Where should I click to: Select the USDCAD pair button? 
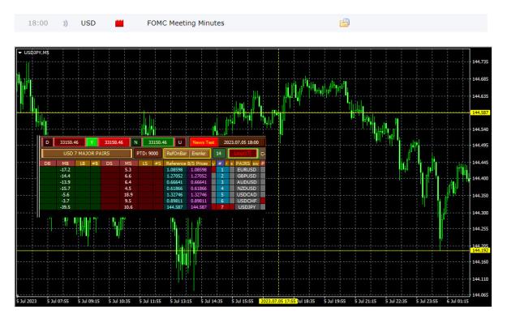coord(247,195)
